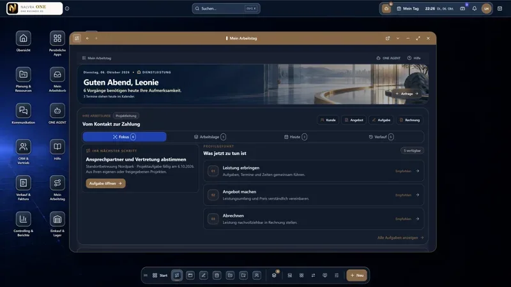The height and width of the screenshot is (287, 511).
Task: Click the Mein Arbeitstag dock icon
Action: click(x=177, y=276)
